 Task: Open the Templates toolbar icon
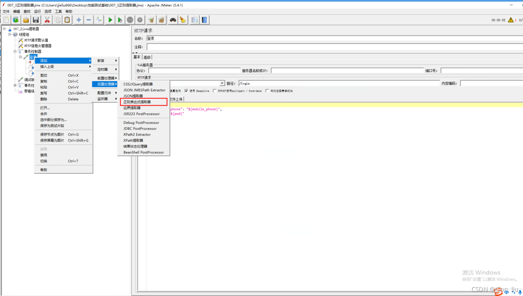pyautogui.click(x=16, y=20)
